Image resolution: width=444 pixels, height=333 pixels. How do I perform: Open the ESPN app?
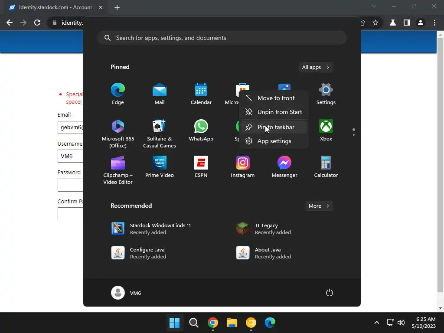click(x=201, y=167)
